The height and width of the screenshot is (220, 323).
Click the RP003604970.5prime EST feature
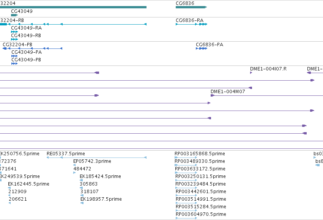(186, 218)
